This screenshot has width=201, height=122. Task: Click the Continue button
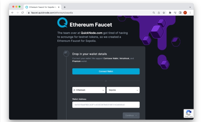(x=131, y=115)
